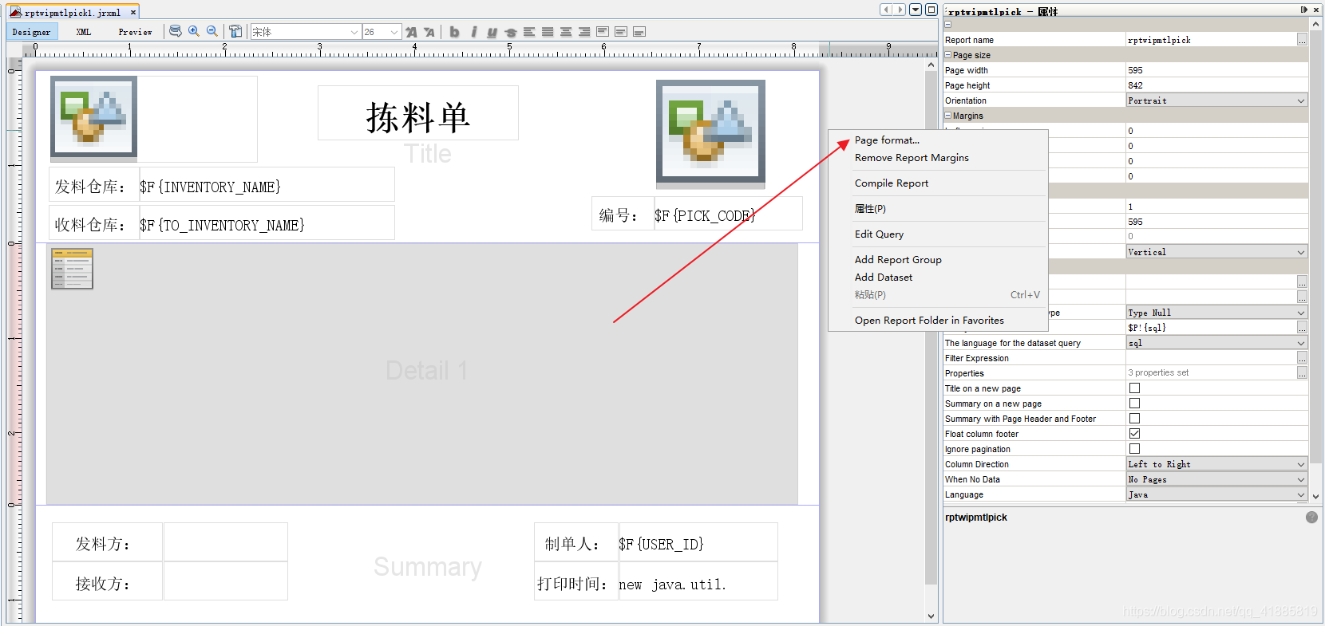Justify text alignment
1325x626 pixels.
click(548, 32)
